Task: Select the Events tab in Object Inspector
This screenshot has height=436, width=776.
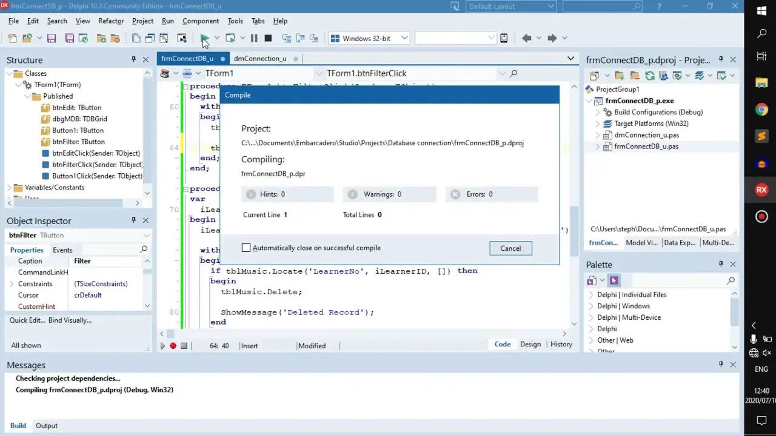Action: 62,250
